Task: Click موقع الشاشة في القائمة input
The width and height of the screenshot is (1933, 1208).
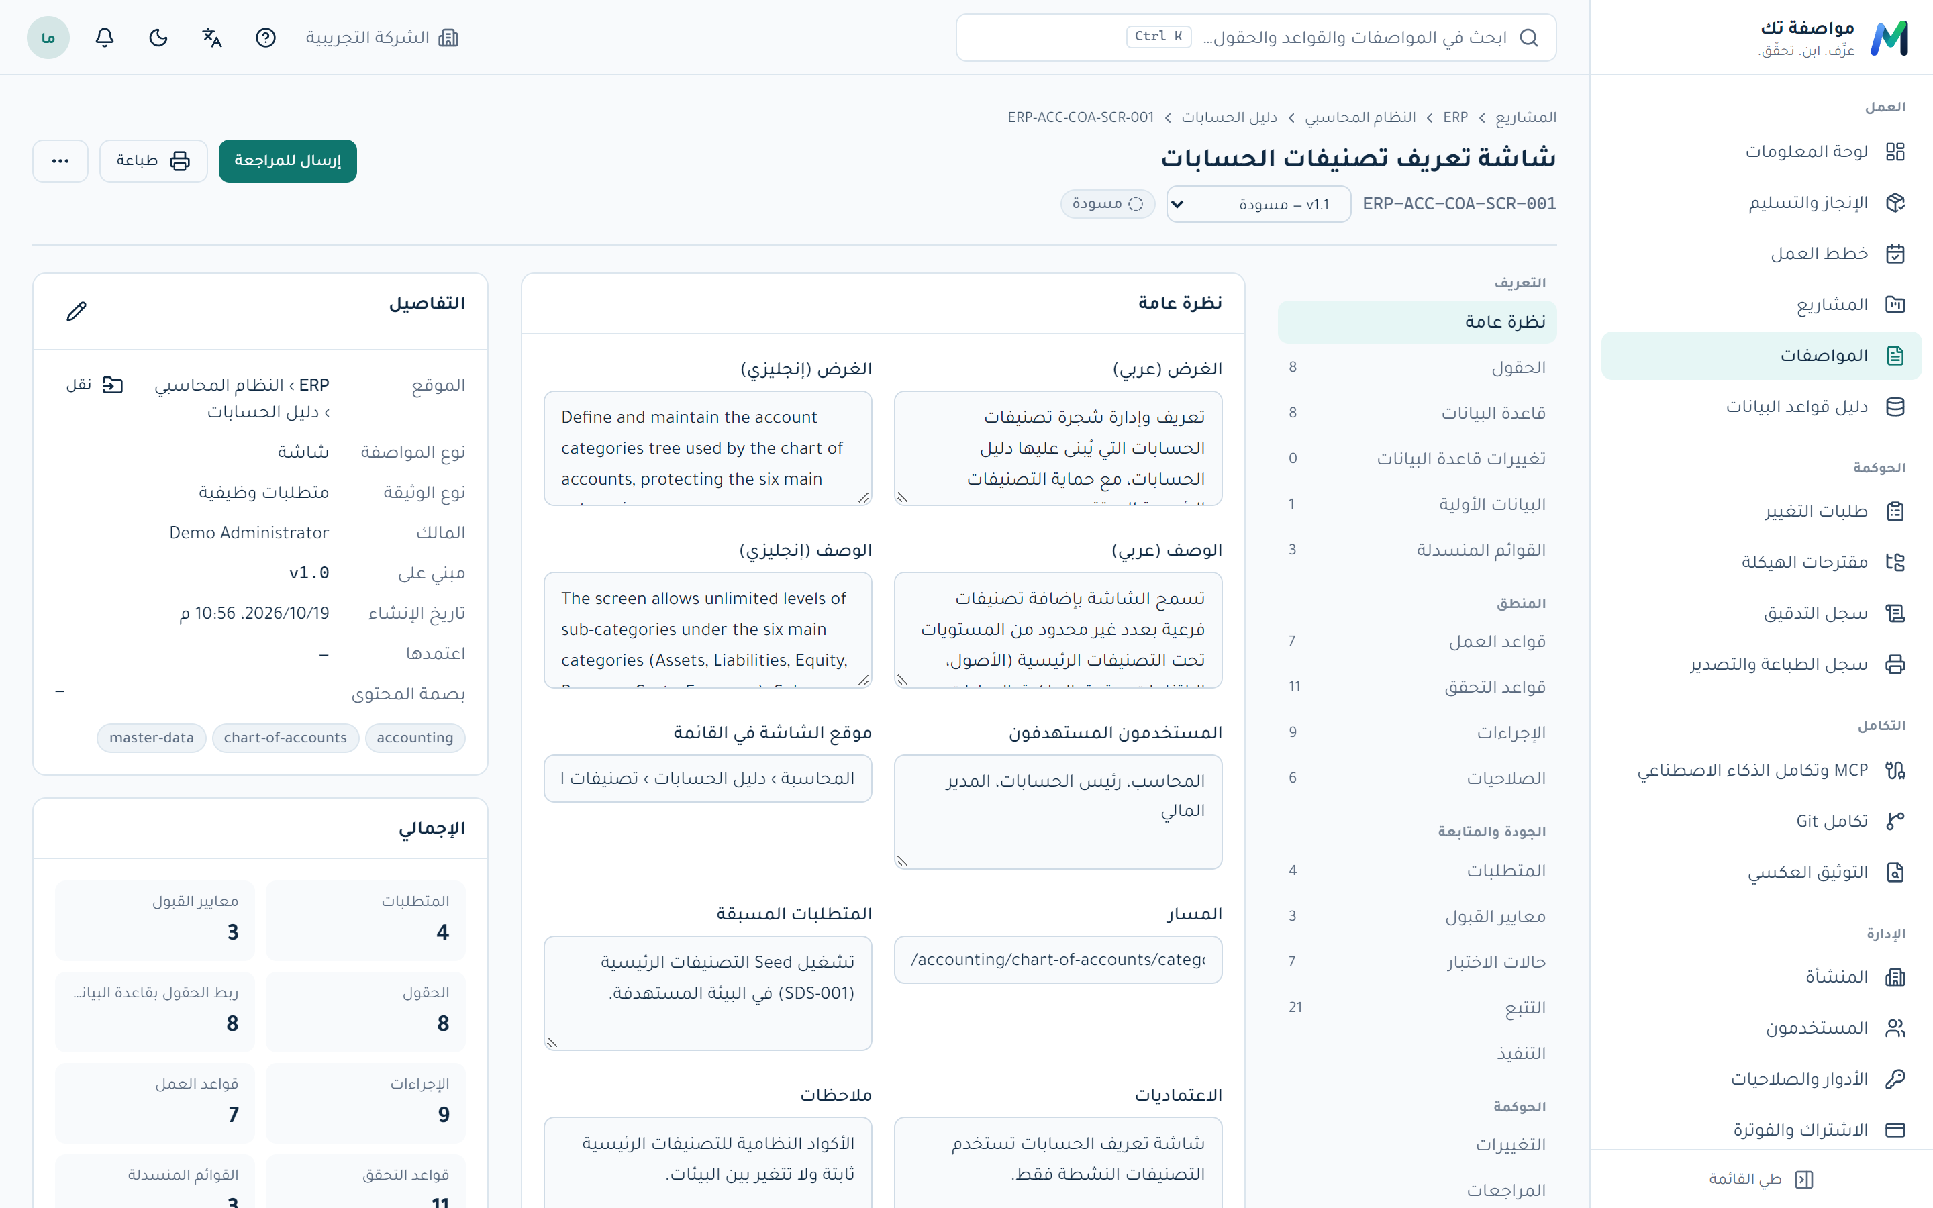Action: click(x=707, y=778)
